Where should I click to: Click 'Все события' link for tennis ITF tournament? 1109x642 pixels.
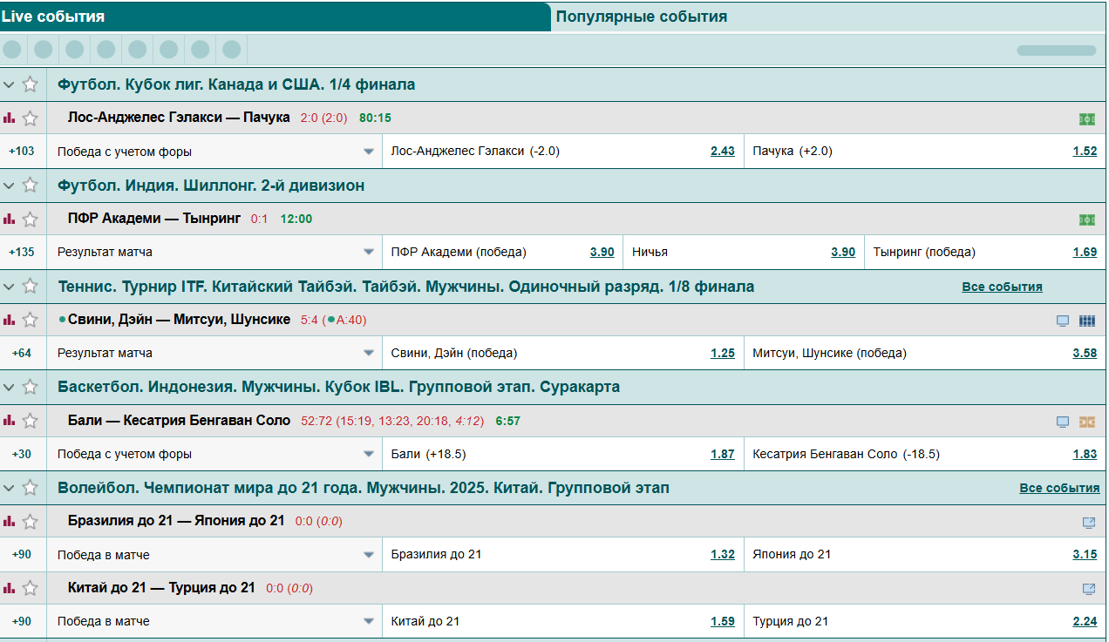click(1002, 287)
